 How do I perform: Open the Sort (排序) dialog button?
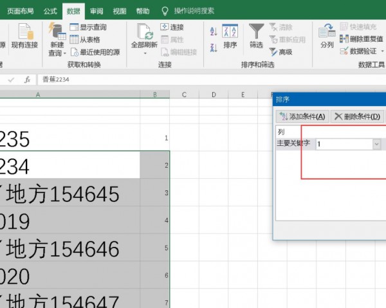click(230, 36)
